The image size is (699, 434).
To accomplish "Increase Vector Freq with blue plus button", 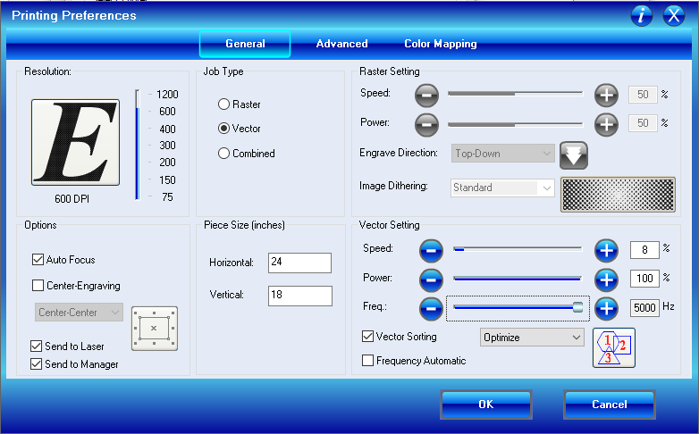I will [x=606, y=308].
